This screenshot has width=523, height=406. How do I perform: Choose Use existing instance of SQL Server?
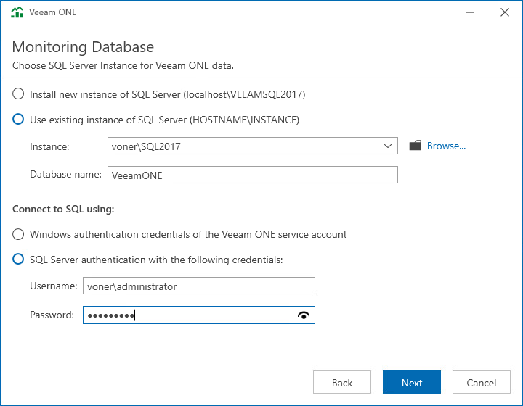(x=18, y=119)
